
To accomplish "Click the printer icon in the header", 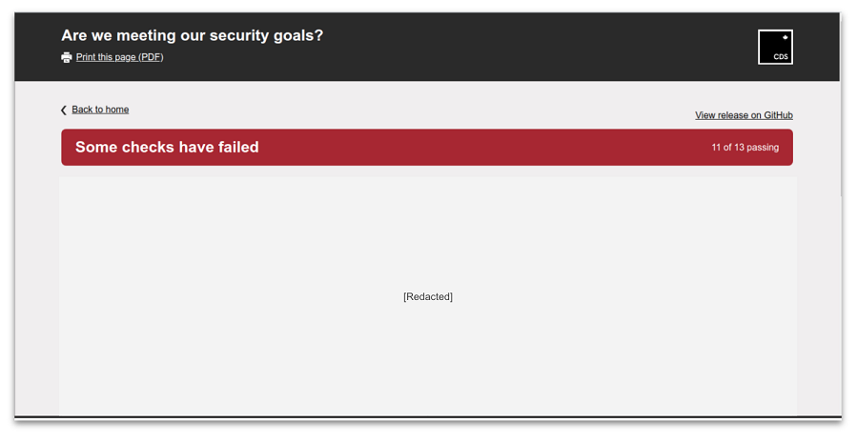I will (x=66, y=57).
